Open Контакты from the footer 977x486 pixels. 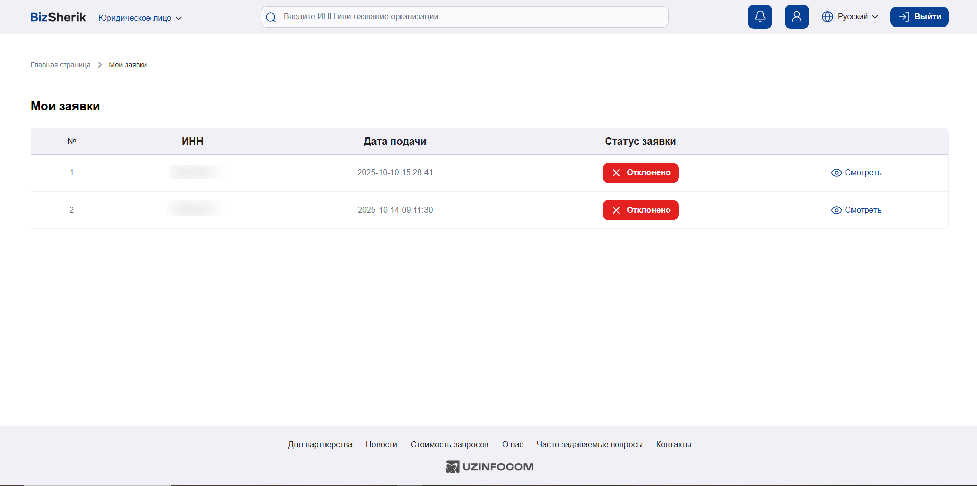673,444
